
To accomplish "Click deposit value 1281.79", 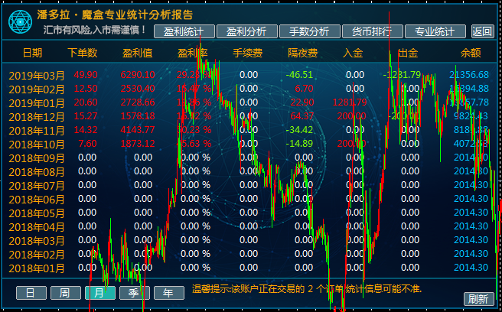I will tap(350, 102).
